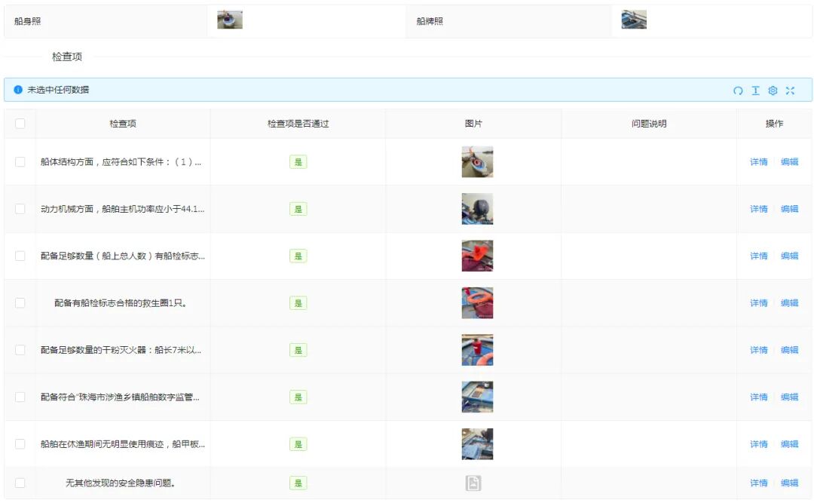The width and height of the screenshot is (814, 503).
Task: Check the box for the 船体结构方面 row
Action: (x=20, y=162)
